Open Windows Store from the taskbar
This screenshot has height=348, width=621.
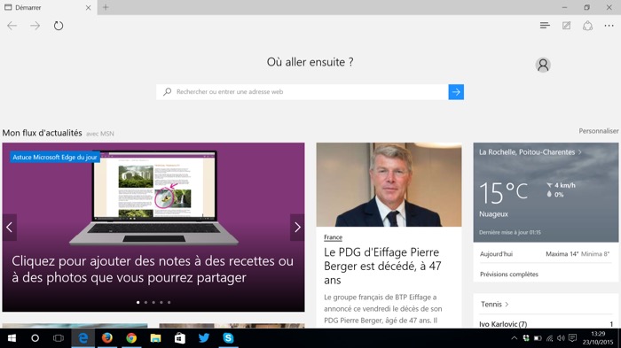(x=179, y=338)
